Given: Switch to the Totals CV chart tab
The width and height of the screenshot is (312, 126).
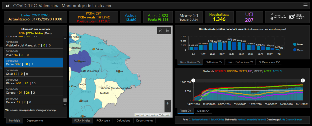Looking at the screenshot, I should pos(185,111).
